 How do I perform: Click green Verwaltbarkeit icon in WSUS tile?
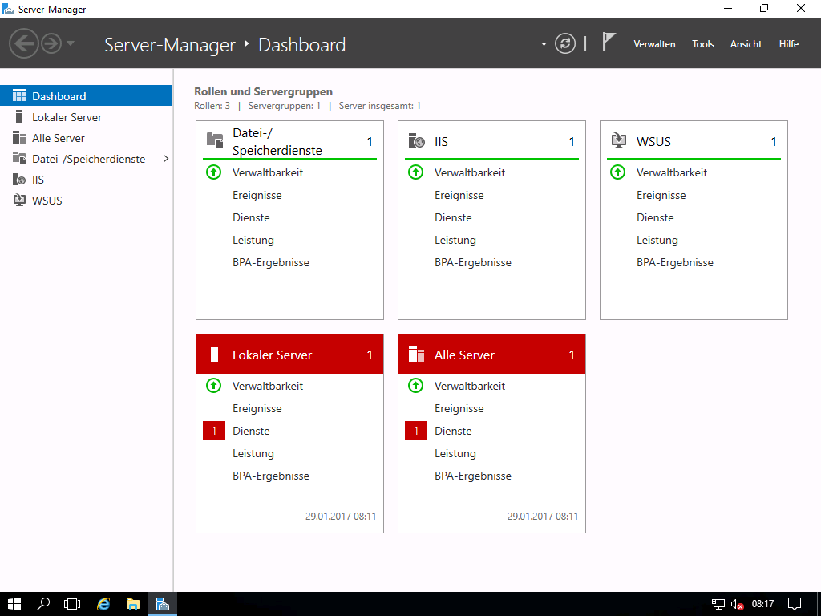(x=618, y=172)
